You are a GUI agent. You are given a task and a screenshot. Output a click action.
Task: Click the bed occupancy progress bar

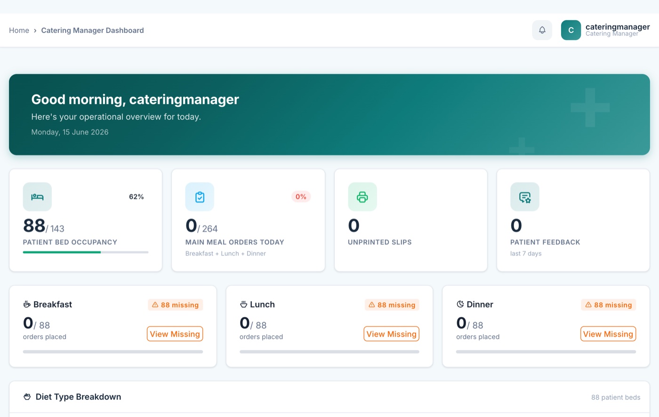click(x=86, y=252)
